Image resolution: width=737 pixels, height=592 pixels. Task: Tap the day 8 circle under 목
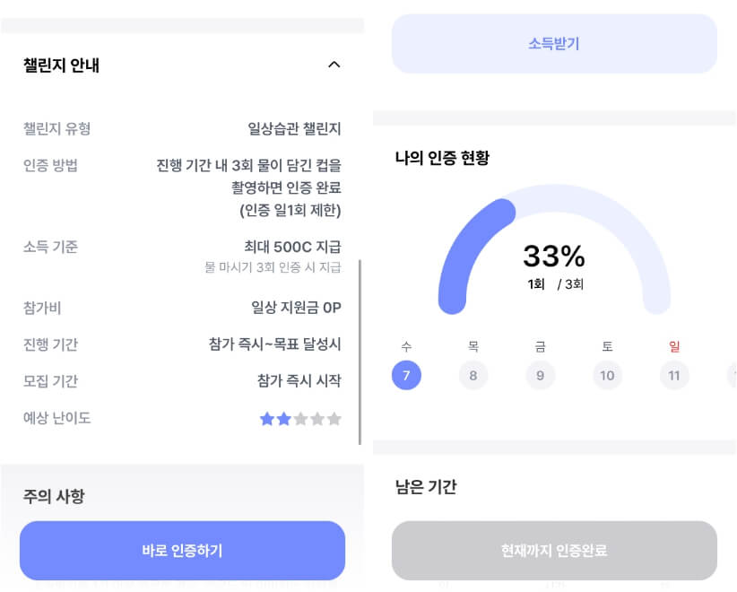(473, 375)
